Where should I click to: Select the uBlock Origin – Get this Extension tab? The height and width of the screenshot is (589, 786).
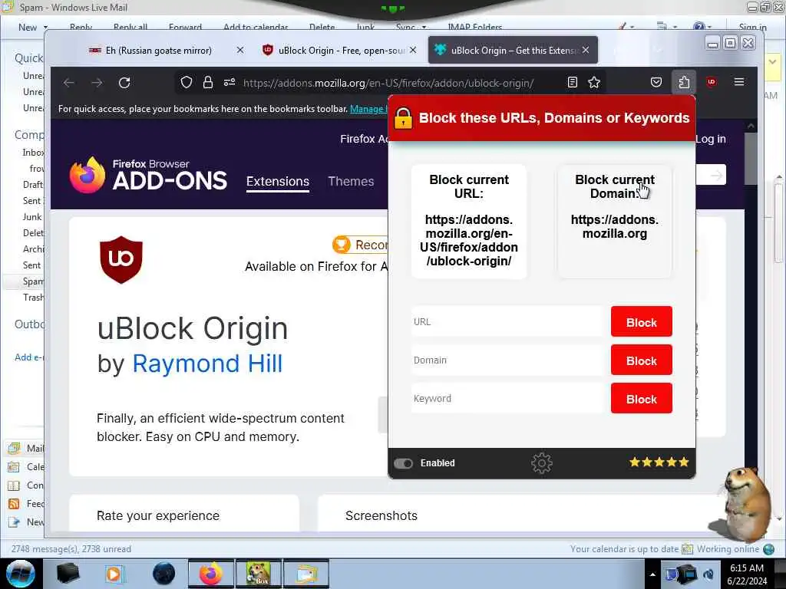[x=514, y=50]
